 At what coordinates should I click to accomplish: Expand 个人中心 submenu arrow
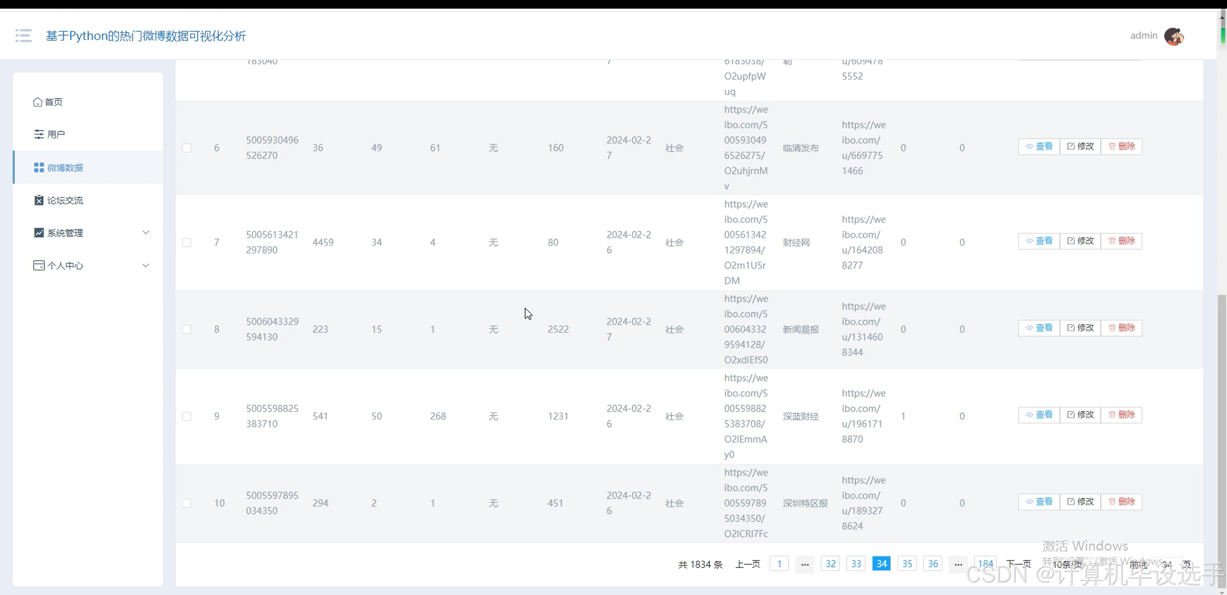(x=146, y=265)
